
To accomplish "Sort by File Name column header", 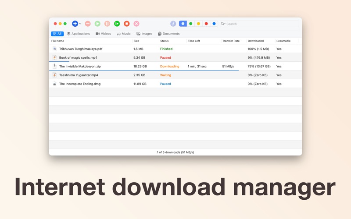I will pyautogui.click(x=91, y=41).
